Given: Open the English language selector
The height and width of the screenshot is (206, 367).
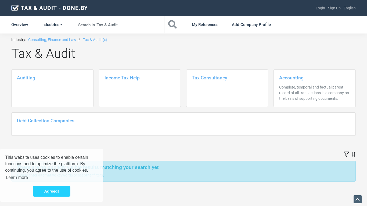Looking at the screenshot, I should tap(350, 8).
